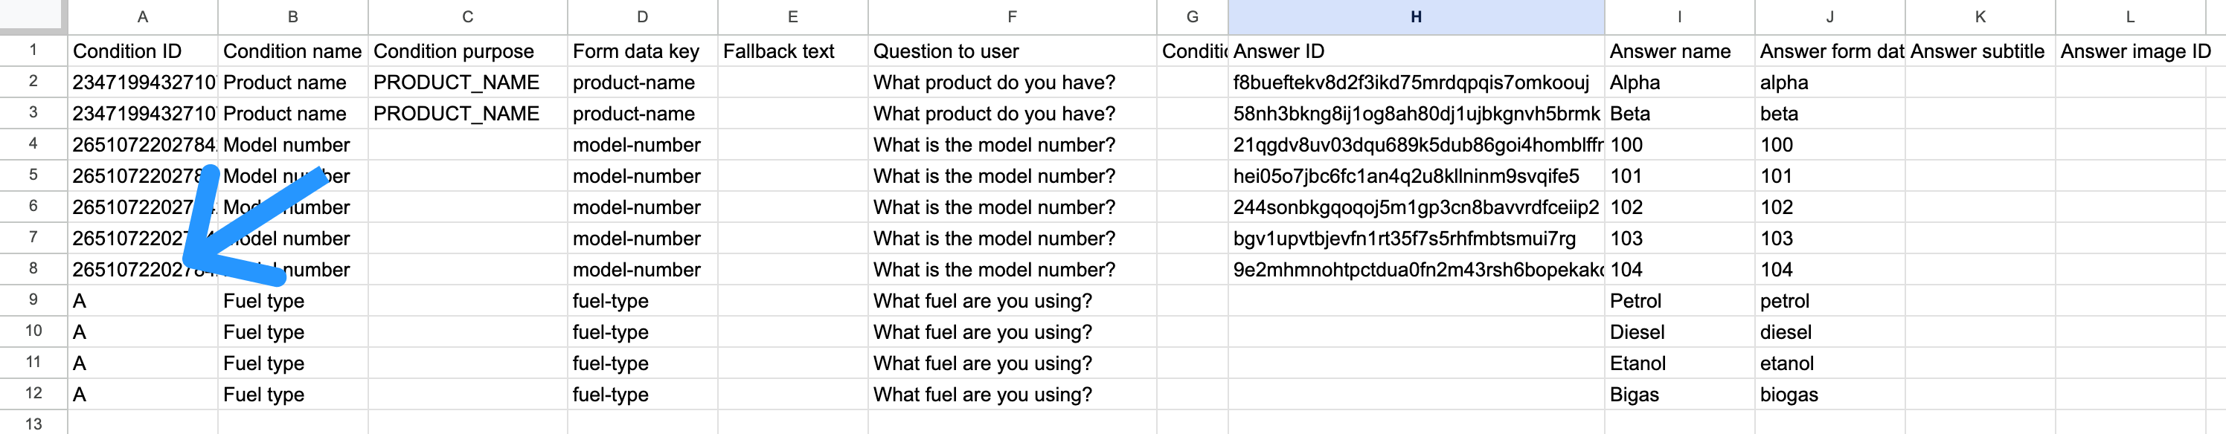Click the Answer ID beginning with "f8bueftekv"
The height and width of the screenshot is (434, 2226).
(1411, 82)
